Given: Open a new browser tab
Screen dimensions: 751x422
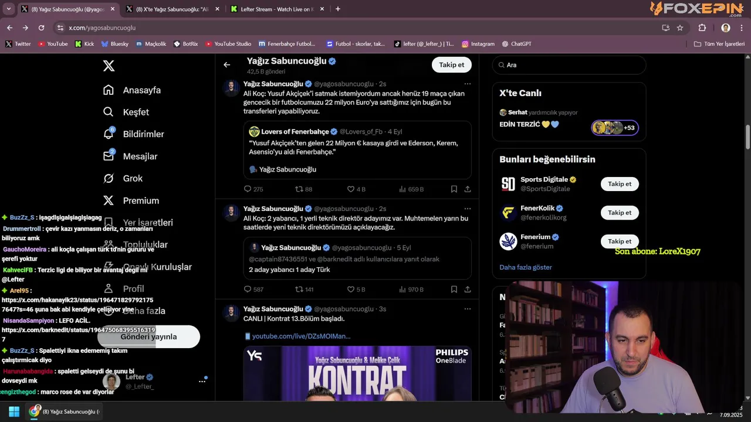Looking at the screenshot, I should [337, 9].
